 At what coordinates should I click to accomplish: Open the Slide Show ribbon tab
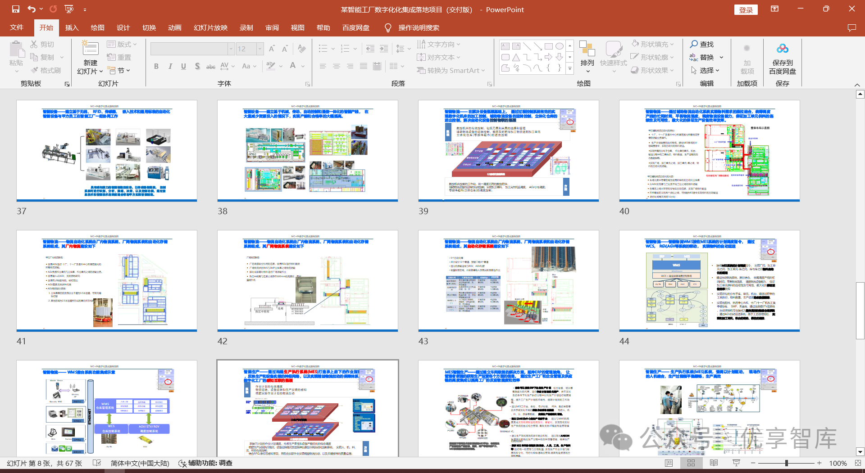[x=210, y=28]
